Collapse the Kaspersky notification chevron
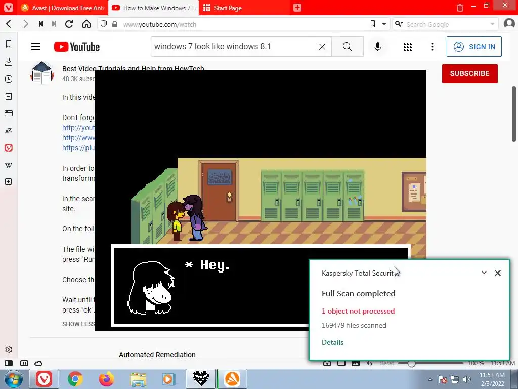 point(484,273)
